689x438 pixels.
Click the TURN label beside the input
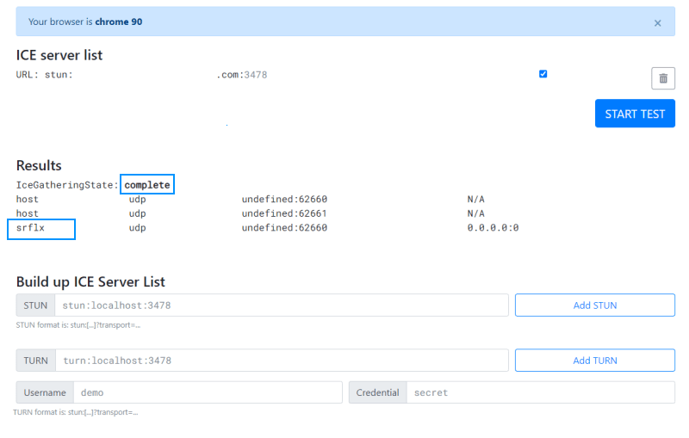(x=35, y=361)
